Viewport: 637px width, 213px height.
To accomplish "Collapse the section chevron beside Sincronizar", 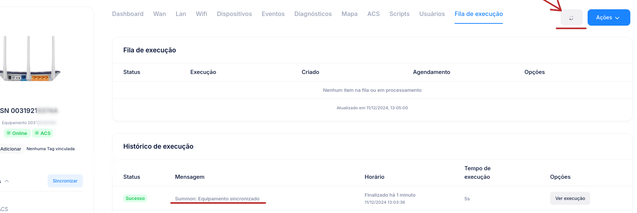I will (x=7, y=181).
